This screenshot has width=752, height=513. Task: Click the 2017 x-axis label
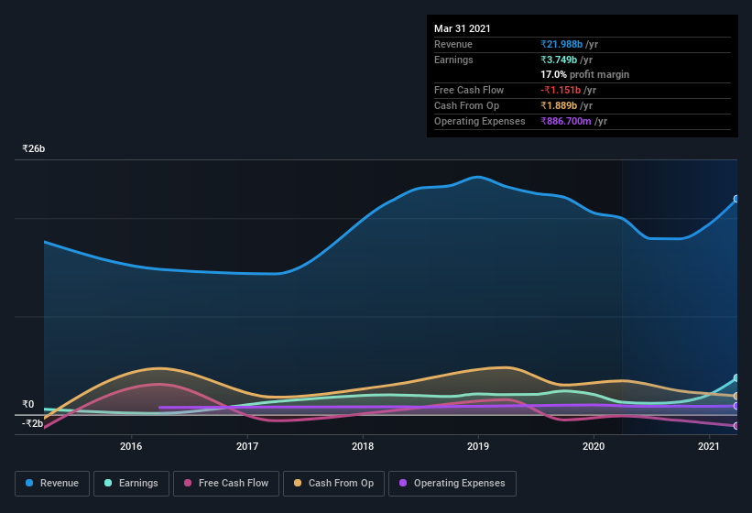point(247,446)
